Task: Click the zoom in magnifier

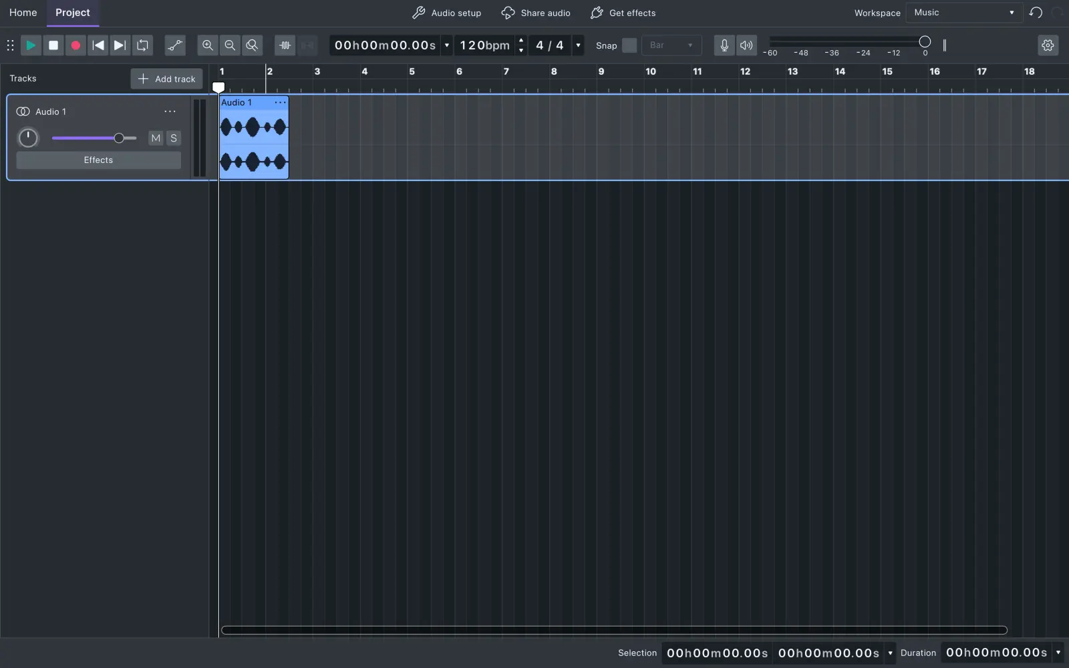Action: [208, 45]
